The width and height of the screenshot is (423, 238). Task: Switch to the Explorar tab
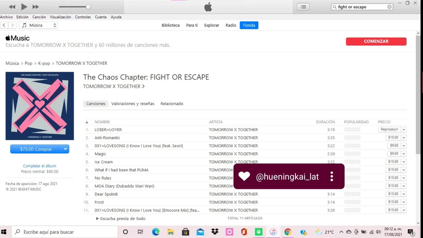[x=212, y=25]
